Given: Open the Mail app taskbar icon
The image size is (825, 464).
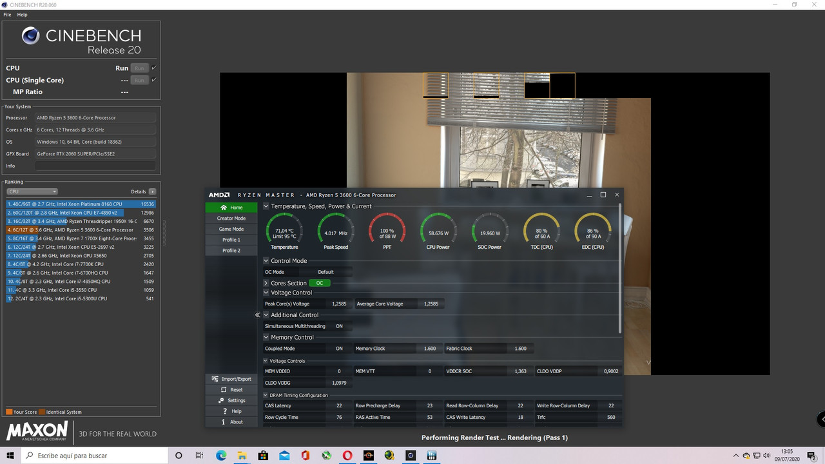Looking at the screenshot, I should 284,455.
